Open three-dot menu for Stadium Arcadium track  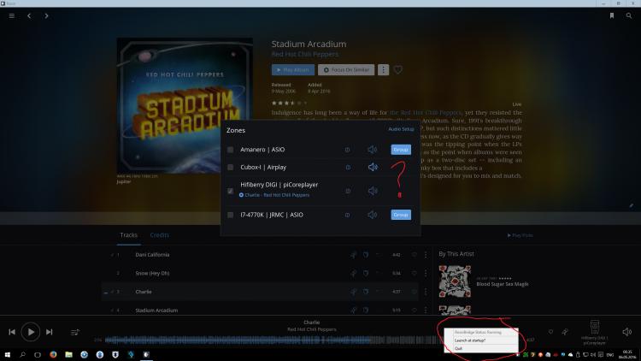point(426,311)
